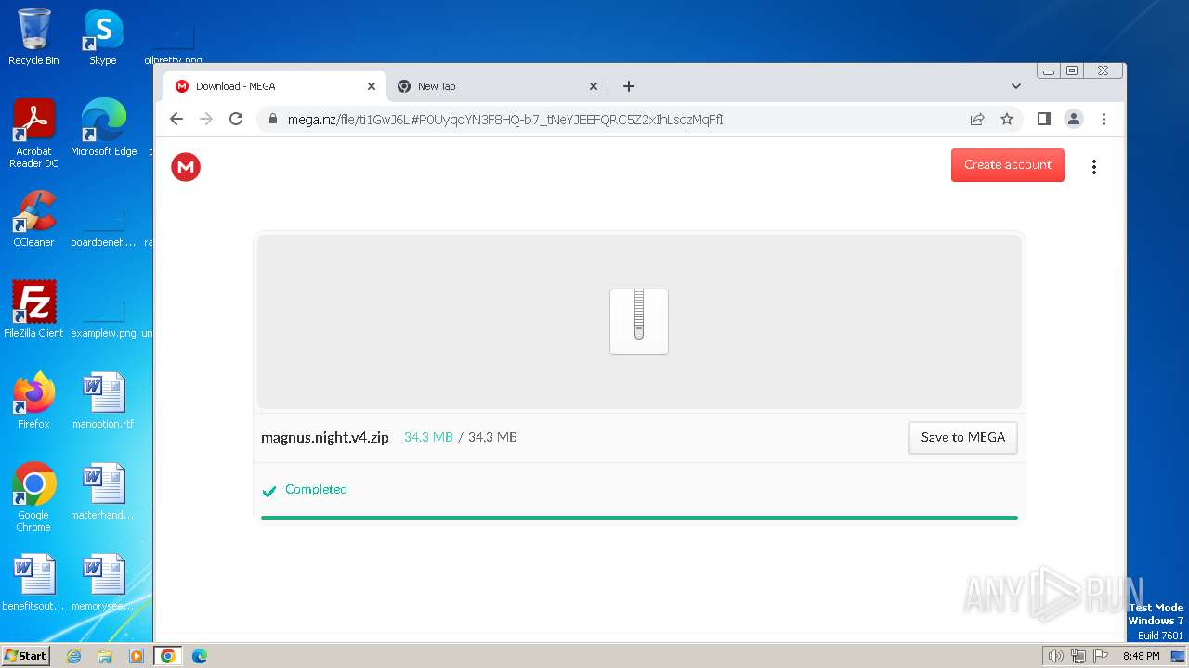Open Google Chrome desktop shortcut

[x=33, y=497]
